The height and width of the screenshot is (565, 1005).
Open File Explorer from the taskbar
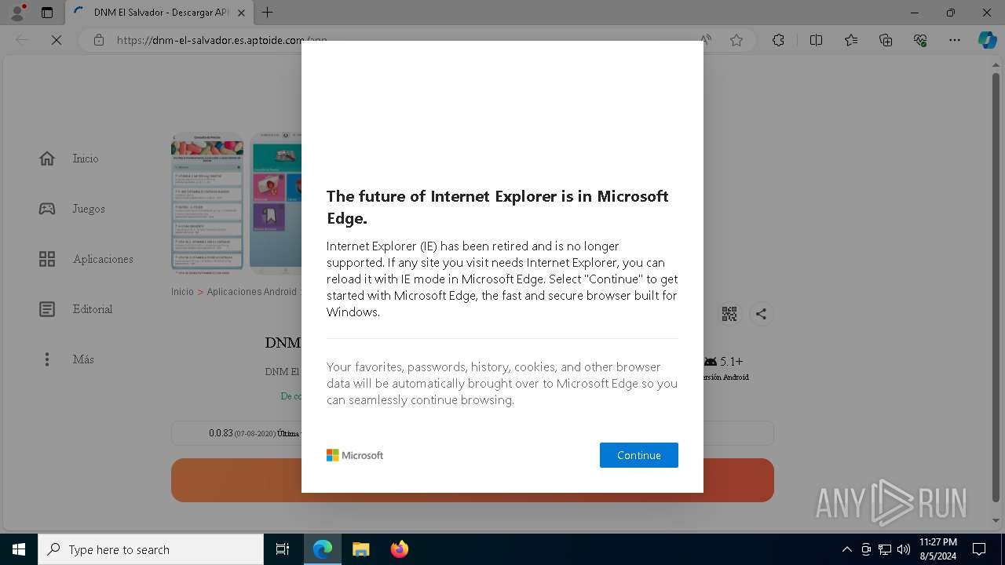[x=360, y=549]
